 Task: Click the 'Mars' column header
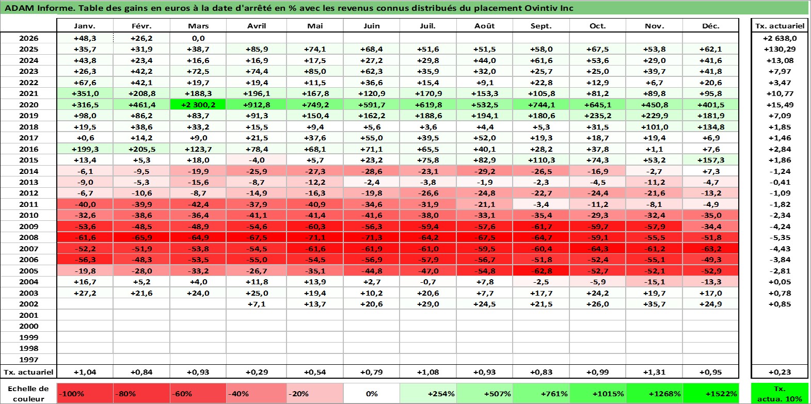[x=198, y=26]
